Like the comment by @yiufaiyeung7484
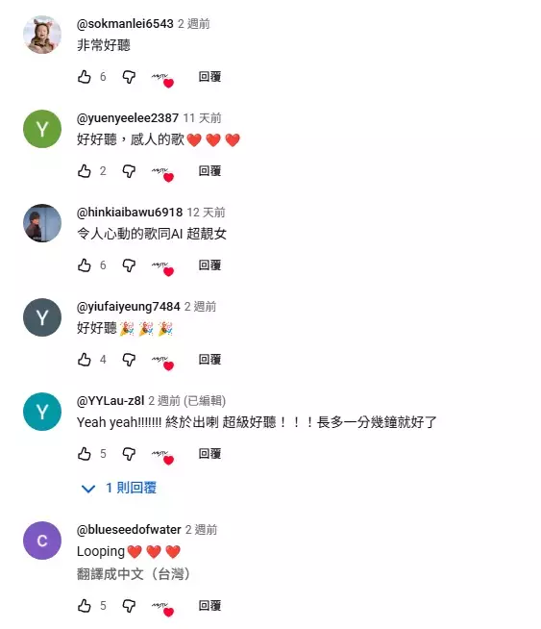This screenshot has height=629, width=541. pyautogui.click(x=85, y=360)
